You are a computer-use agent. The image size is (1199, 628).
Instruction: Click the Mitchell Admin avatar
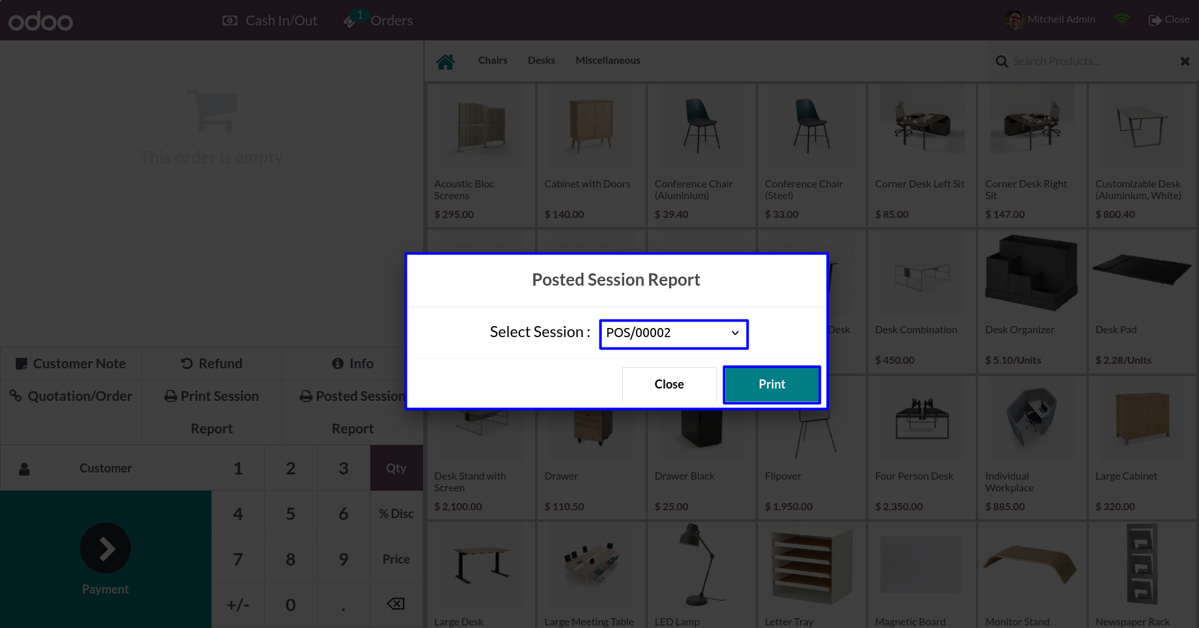1014,20
